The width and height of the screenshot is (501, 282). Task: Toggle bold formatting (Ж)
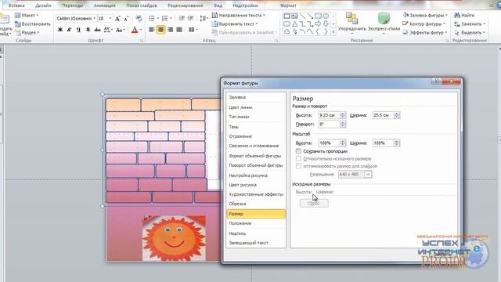coord(60,30)
